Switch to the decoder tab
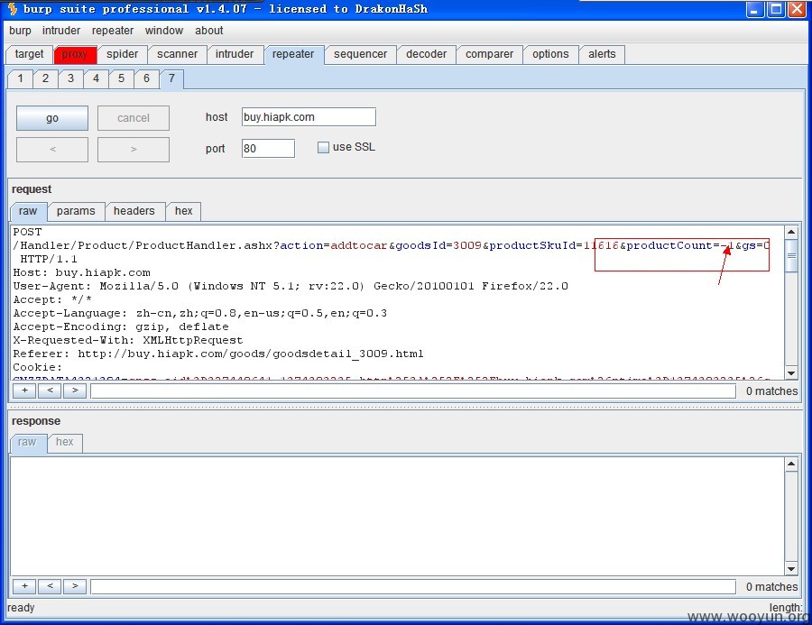812x625 pixels. pyautogui.click(x=426, y=54)
